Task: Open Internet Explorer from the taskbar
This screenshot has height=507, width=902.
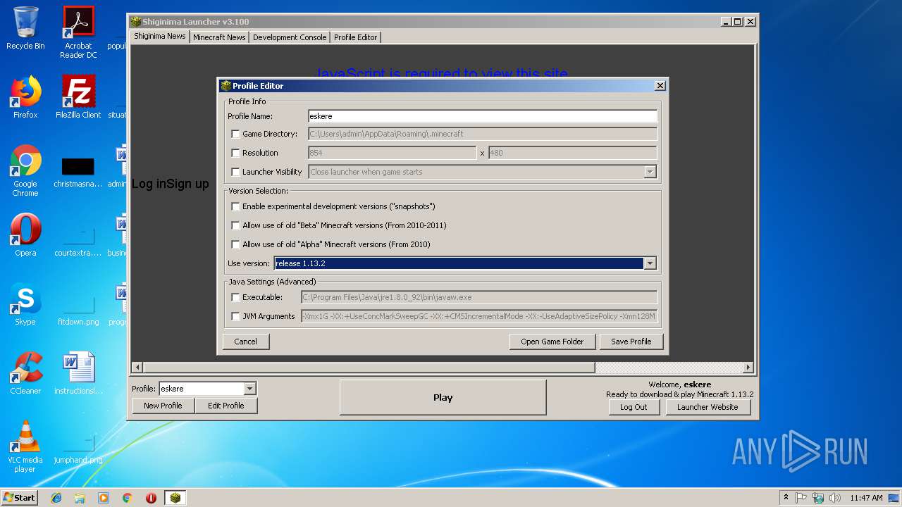Action: pyautogui.click(x=56, y=498)
